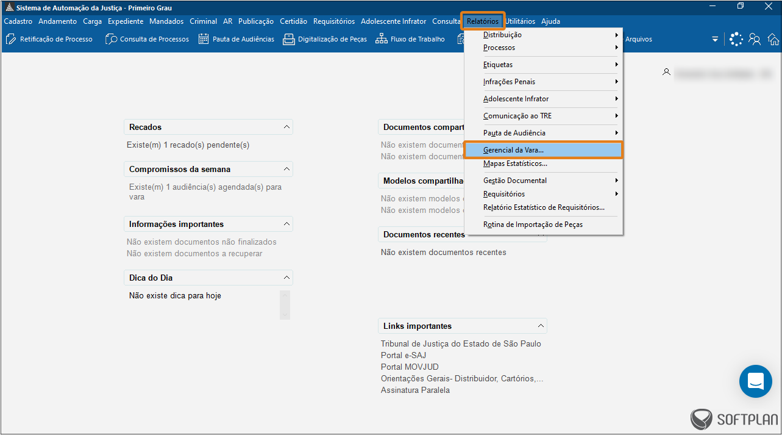This screenshot has height=435, width=782.
Task: Expand the Processos submenu
Action: [544, 48]
